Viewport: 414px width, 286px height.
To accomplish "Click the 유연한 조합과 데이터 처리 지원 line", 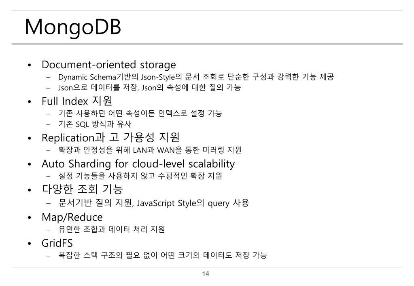I will click(112, 229).
